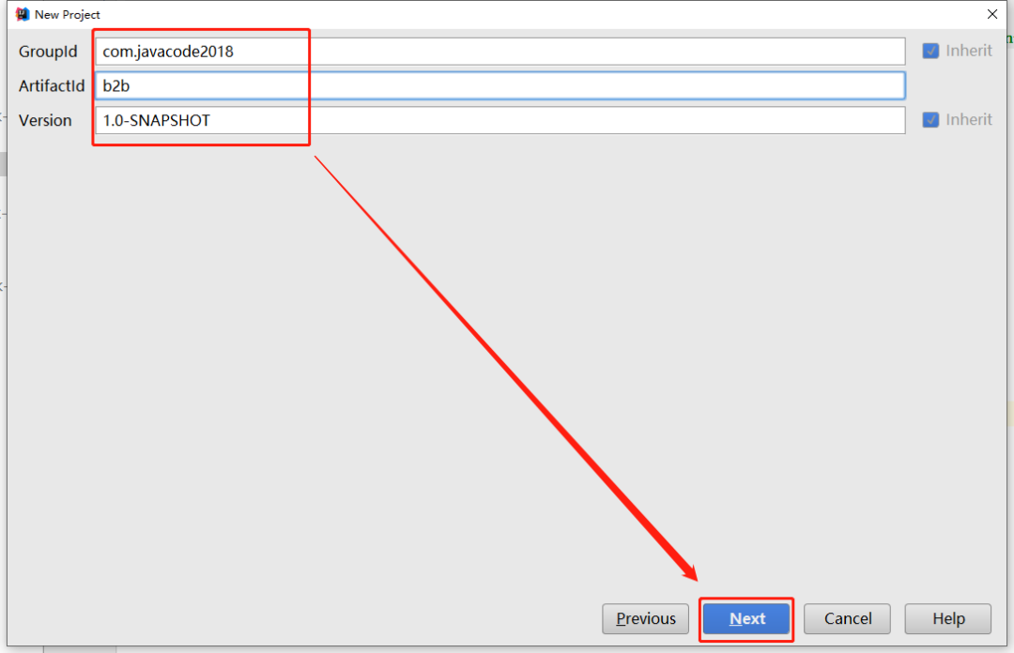Close the New Project dialog
The height and width of the screenshot is (653, 1014).
(x=992, y=14)
